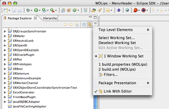
Task: Toggle the Link With Editor checked item
Action: (123, 91)
